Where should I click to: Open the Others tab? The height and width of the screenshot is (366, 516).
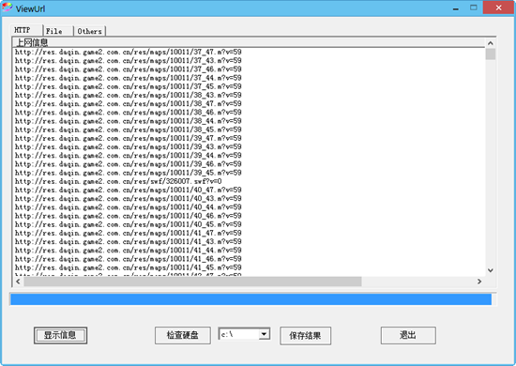(89, 31)
